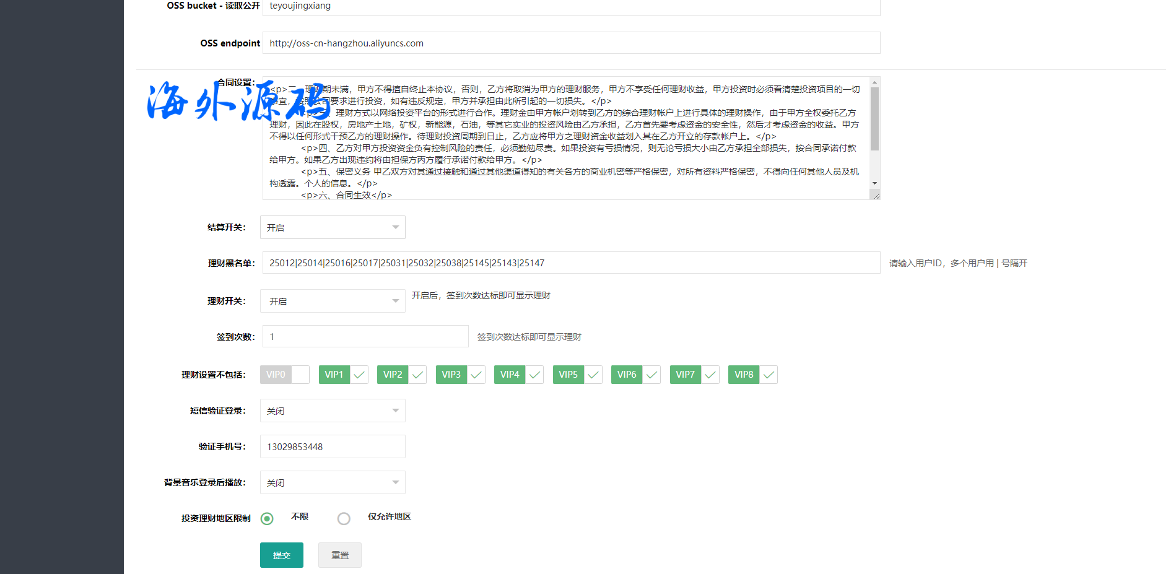Focus the 验证手机号 phone field
Viewport: 1176px width, 574px height.
pos(333,446)
